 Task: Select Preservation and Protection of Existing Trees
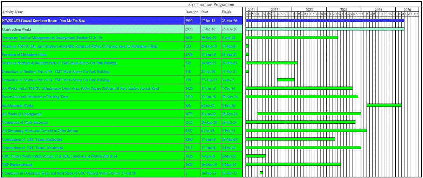point(35,97)
